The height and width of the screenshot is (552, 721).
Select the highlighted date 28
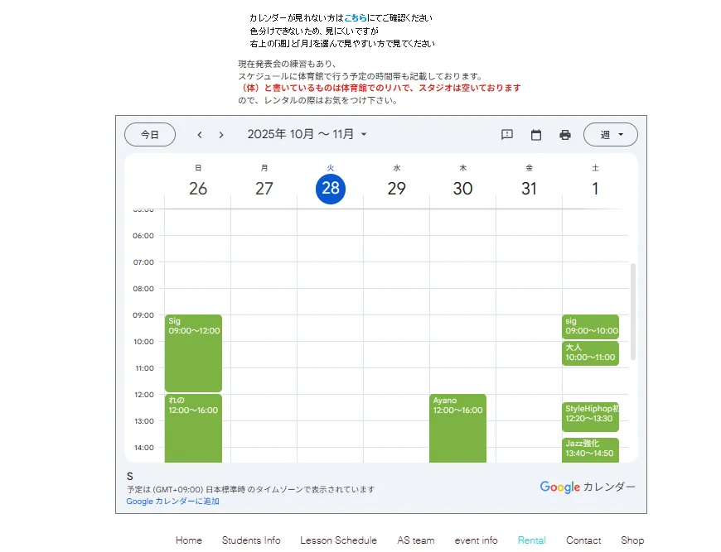click(331, 188)
